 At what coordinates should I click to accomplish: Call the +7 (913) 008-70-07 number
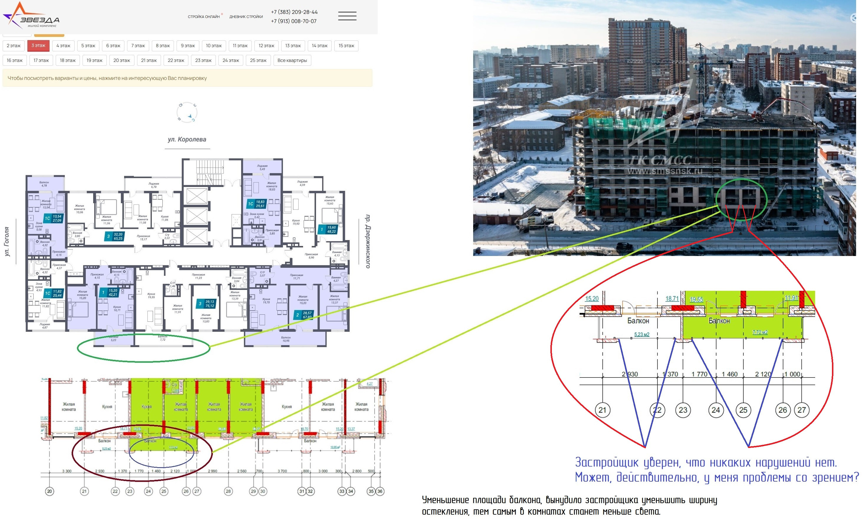coord(294,21)
